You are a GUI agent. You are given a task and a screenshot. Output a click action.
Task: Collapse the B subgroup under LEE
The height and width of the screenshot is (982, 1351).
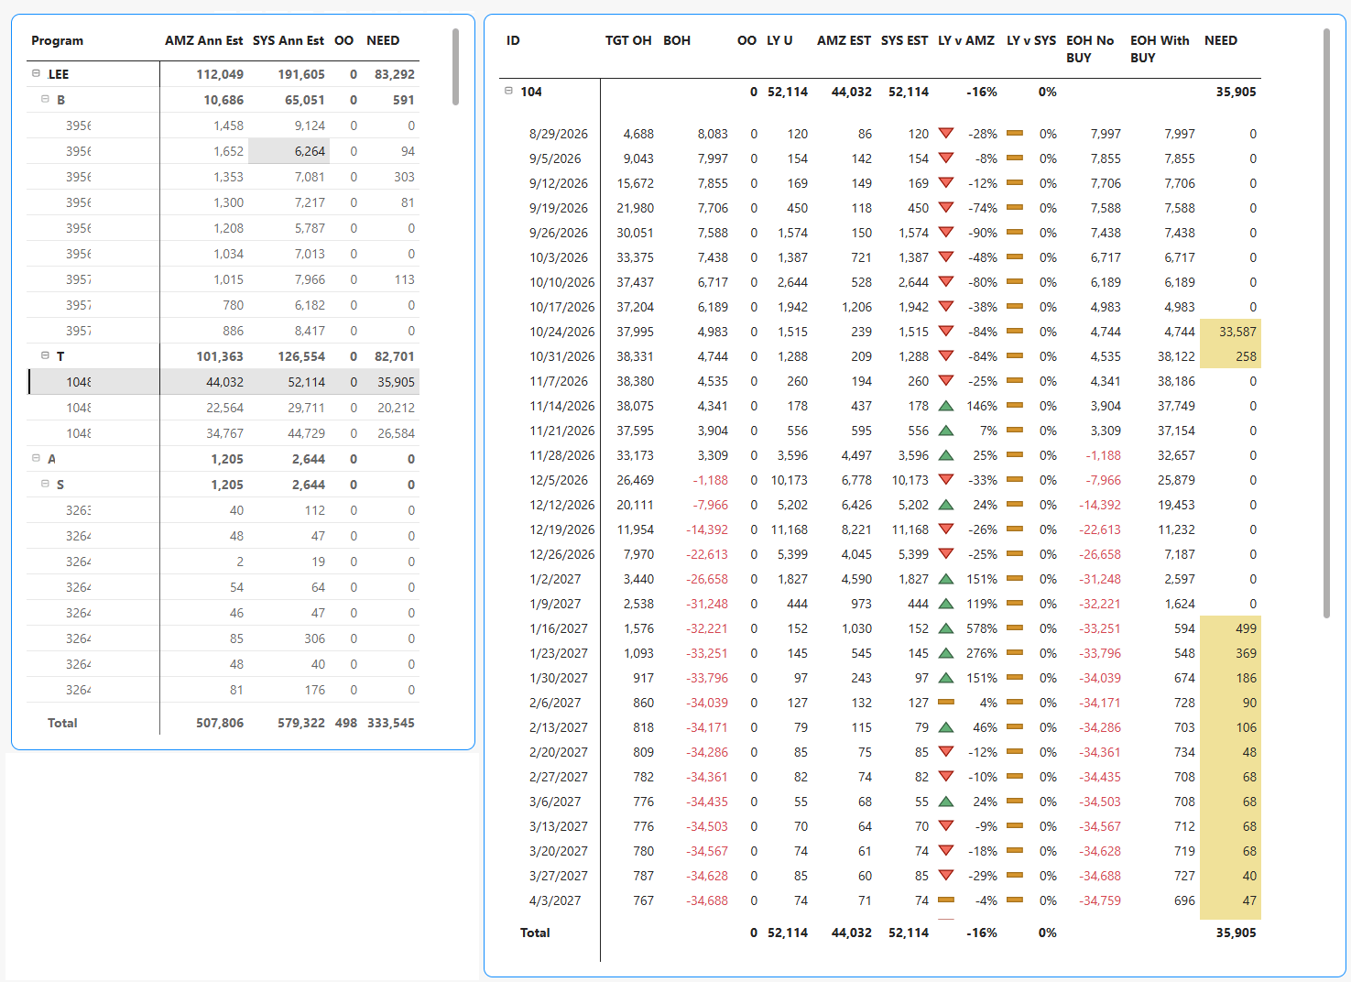[x=45, y=99]
